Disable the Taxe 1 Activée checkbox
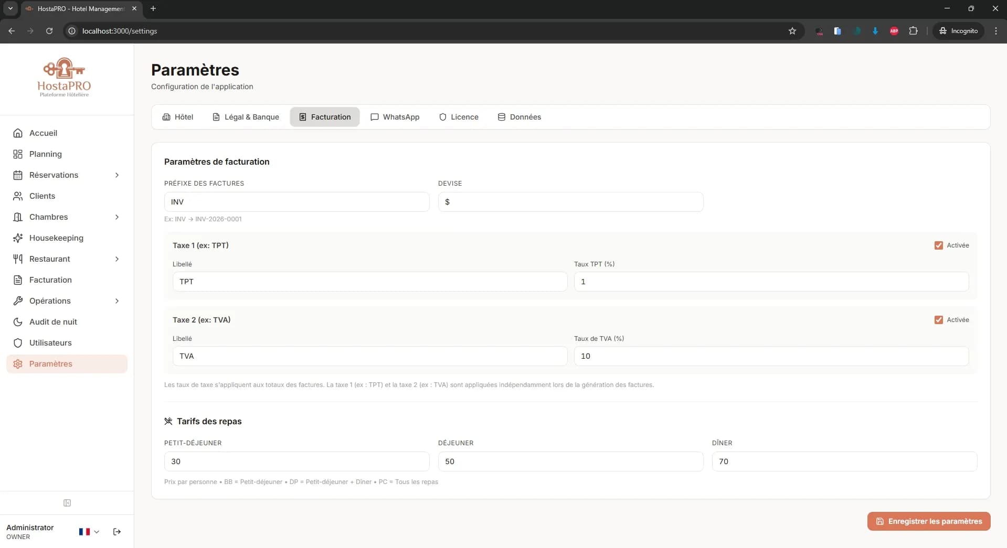This screenshot has height=548, width=1007. point(939,245)
